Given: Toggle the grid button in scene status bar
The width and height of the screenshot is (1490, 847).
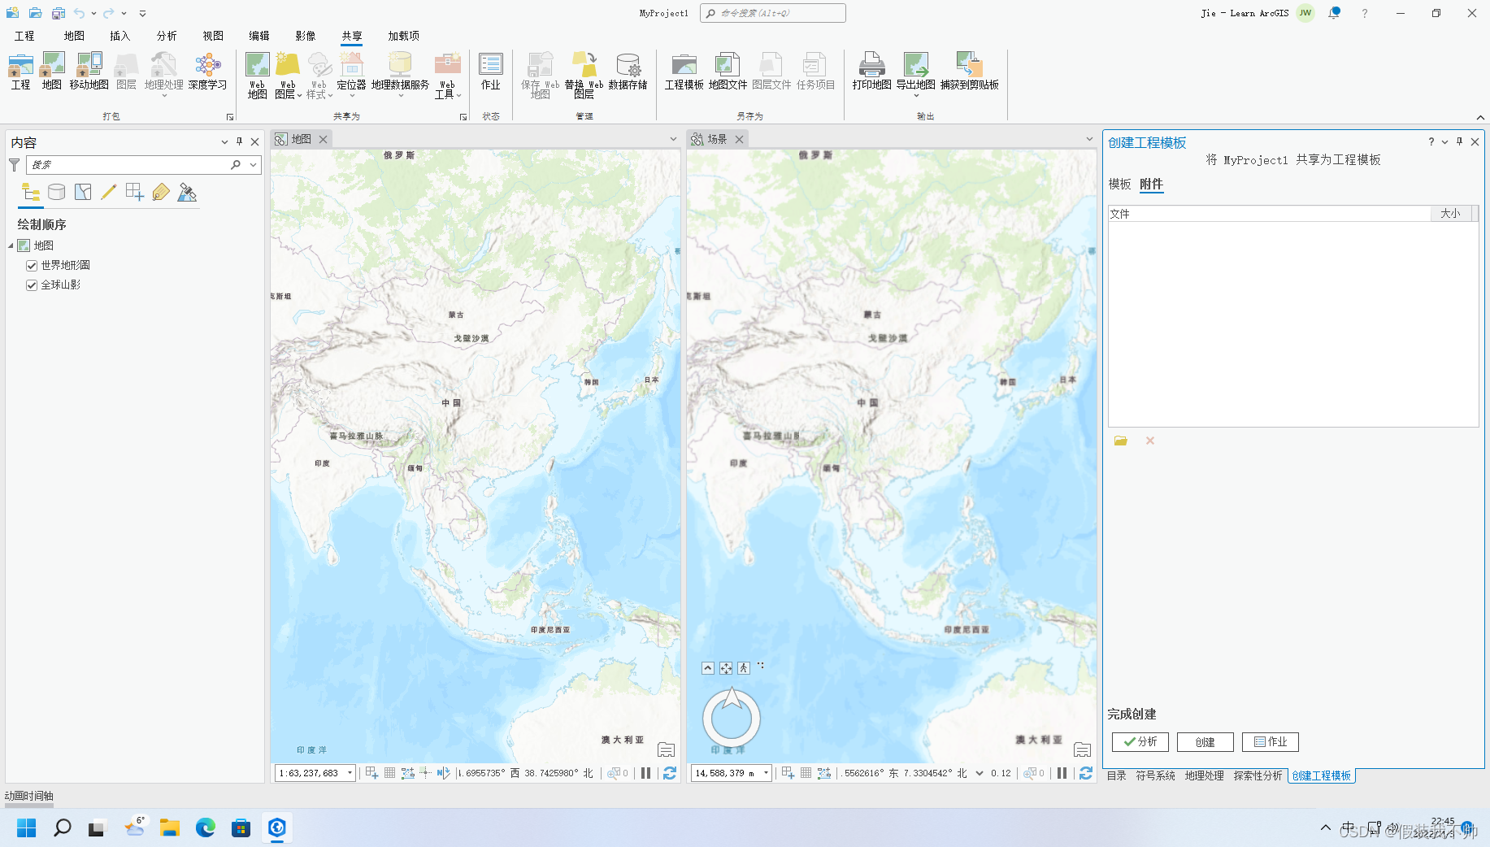Looking at the screenshot, I should coord(806,773).
